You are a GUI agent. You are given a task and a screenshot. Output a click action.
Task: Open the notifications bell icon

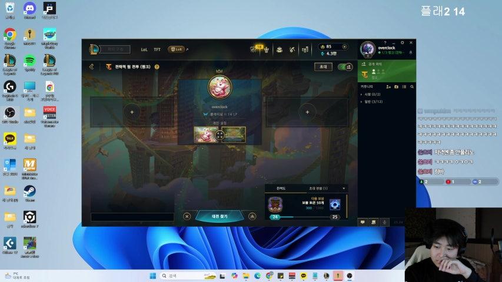[411, 52]
